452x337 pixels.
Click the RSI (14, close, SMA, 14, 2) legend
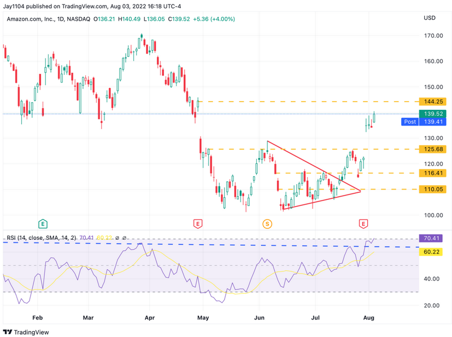tap(42, 238)
